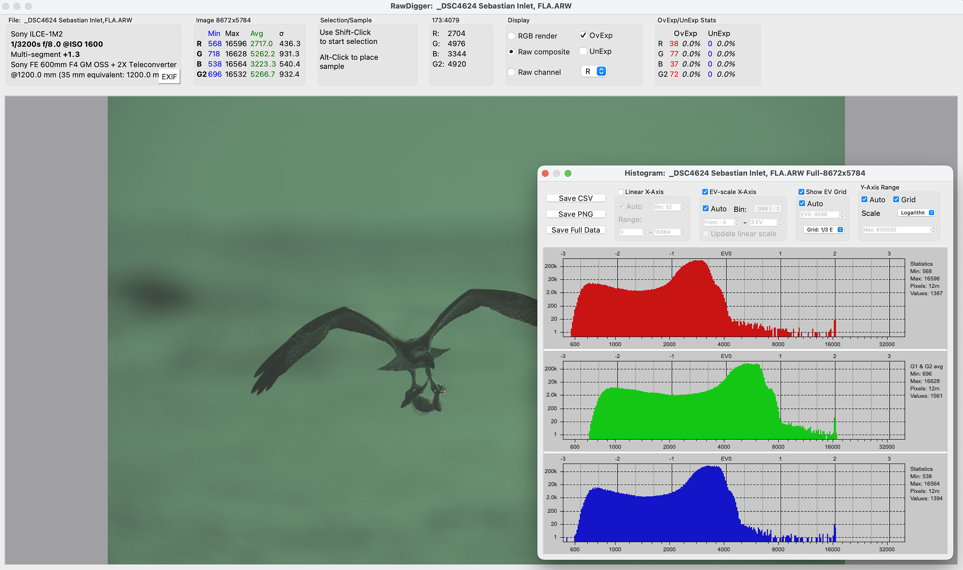Select Raw channel display mode
This screenshot has width=963, height=570.
[512, 72]
